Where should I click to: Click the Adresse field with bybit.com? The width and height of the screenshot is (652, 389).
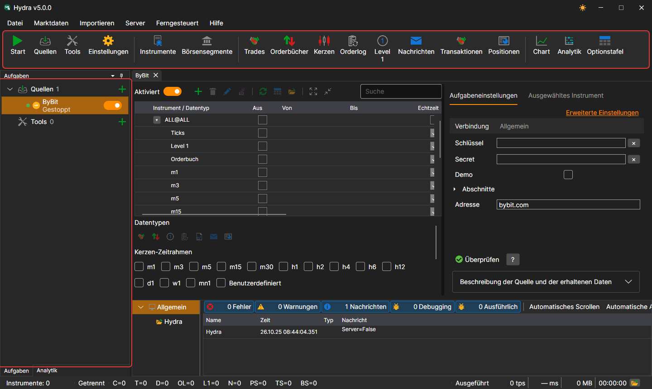coord(568,204)
